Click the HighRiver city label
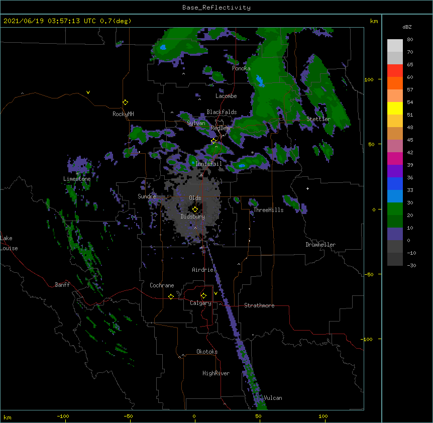This screenshot has width=433, height=423. pos(216,373)
